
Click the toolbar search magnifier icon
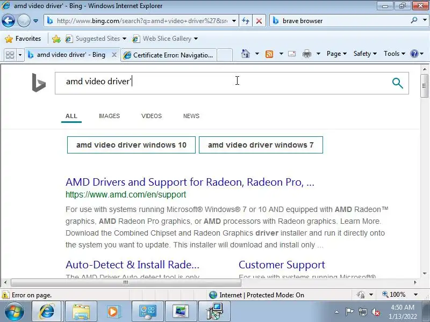414,20
